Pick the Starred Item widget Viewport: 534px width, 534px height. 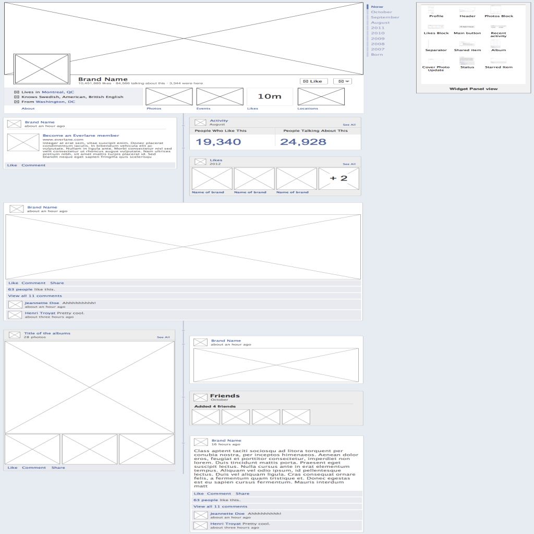(499, 61)
